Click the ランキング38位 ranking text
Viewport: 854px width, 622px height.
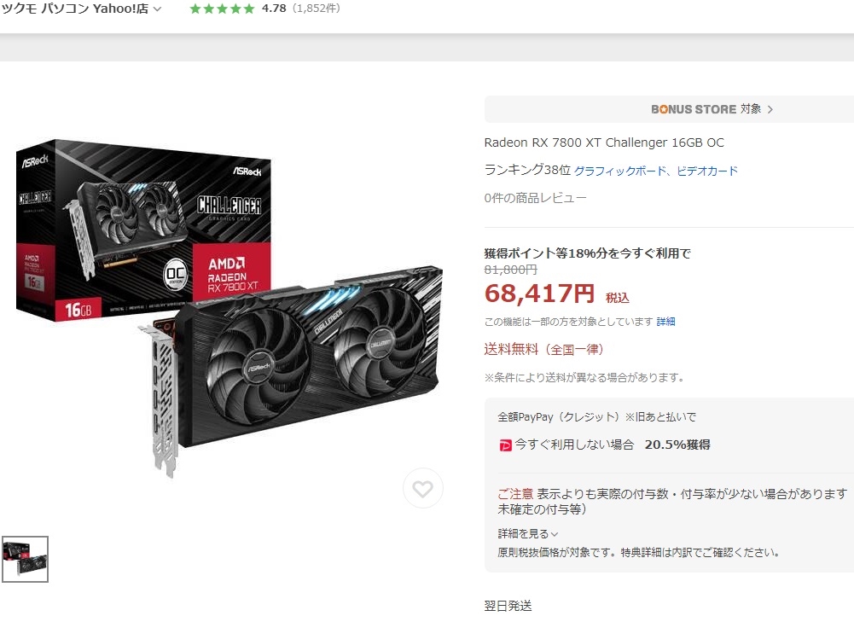click(x=526, y=170)
